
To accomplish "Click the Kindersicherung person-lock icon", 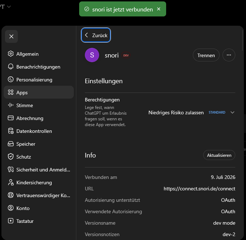I will point(11,182).
